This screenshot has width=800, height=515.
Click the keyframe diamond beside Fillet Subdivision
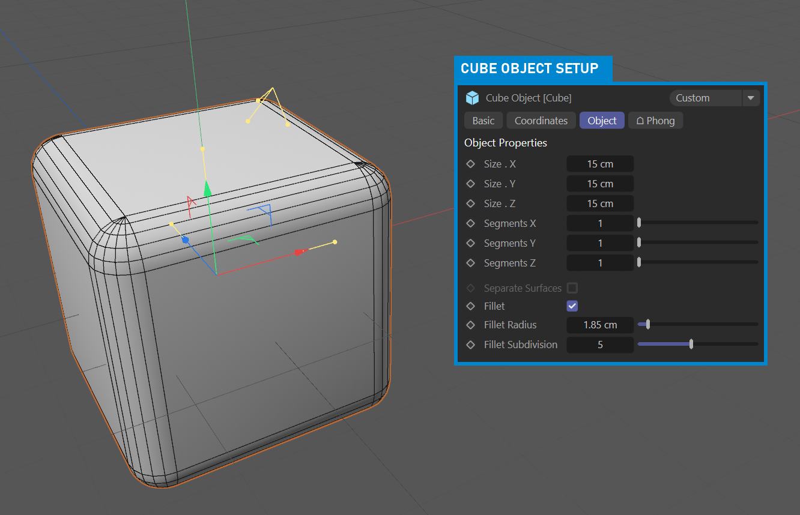tap(471, 345)
